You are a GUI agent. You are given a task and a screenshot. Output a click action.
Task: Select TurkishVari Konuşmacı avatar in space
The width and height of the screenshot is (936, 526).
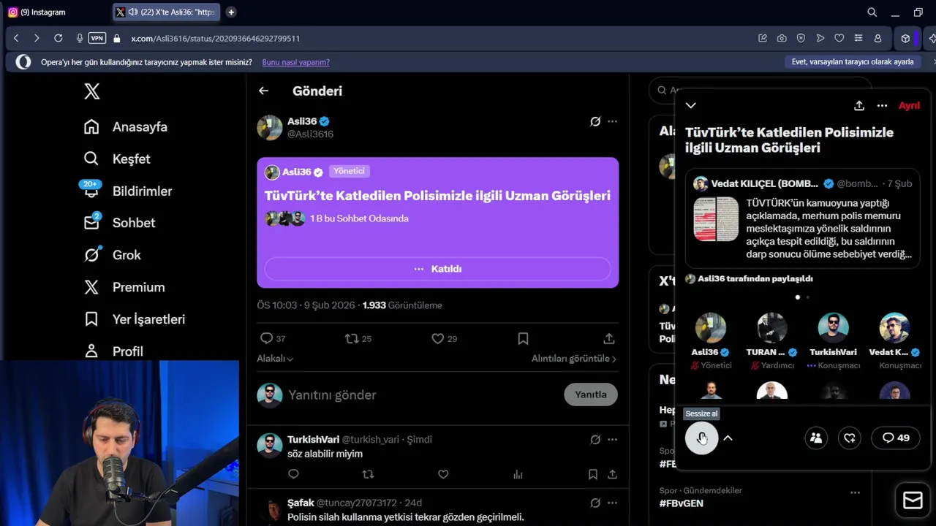coord(833,328)
